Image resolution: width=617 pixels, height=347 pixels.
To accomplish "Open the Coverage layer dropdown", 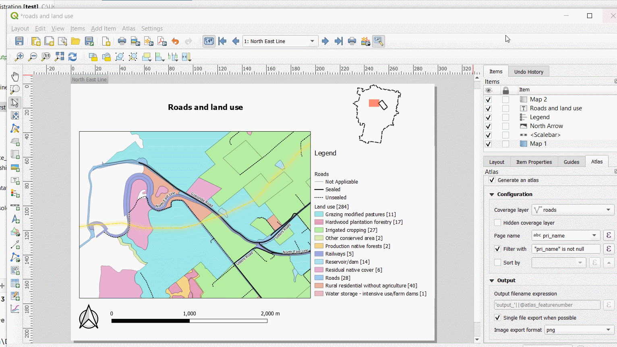I will [x=573, y=210].
